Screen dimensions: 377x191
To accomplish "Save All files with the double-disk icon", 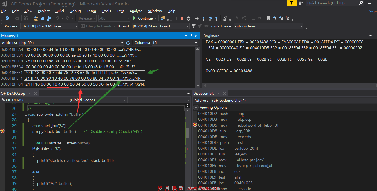I will coord(49,18).
